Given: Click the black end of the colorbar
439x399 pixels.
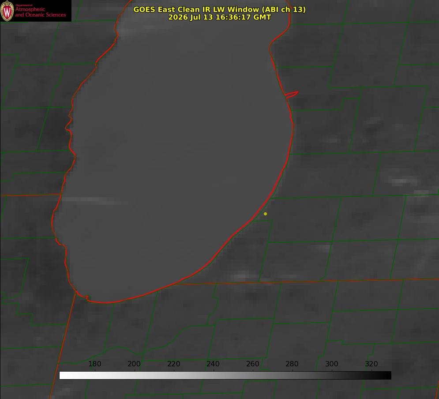Looking at the screenshot, I should 387,376.
